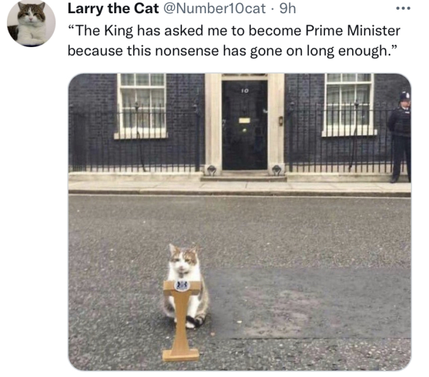Image resolution: width=429 pixels, height=377 pixels.
Task: Click the wooden lectern in the photo
Action: (x=181, y=320)
